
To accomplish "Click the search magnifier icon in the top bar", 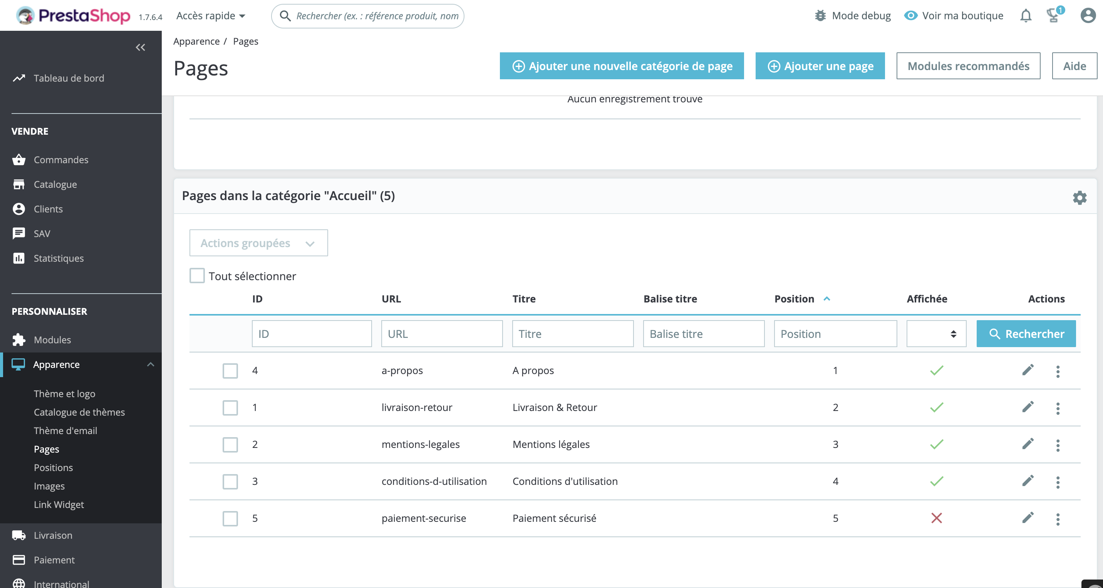I will tap(285, 16).
